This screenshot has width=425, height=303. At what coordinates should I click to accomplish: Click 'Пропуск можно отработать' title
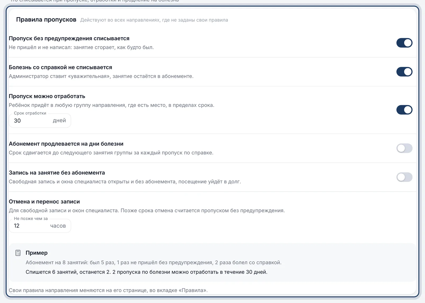[x=47, y=96]
